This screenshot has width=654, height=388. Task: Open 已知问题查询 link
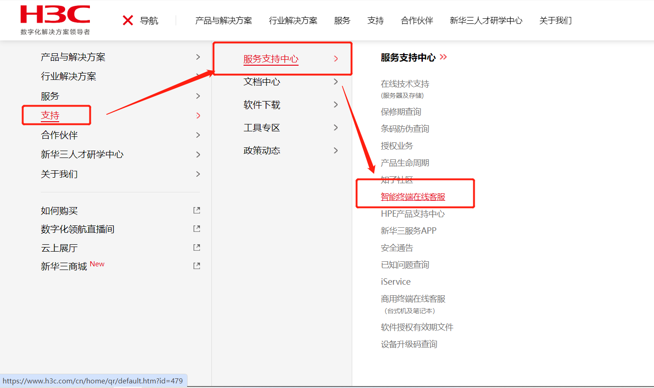pos(405,265)
